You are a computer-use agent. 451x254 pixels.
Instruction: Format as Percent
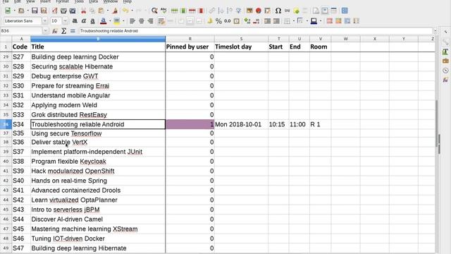pos(218,21)
